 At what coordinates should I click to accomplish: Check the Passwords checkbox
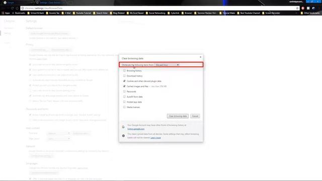tap(124, 92)
